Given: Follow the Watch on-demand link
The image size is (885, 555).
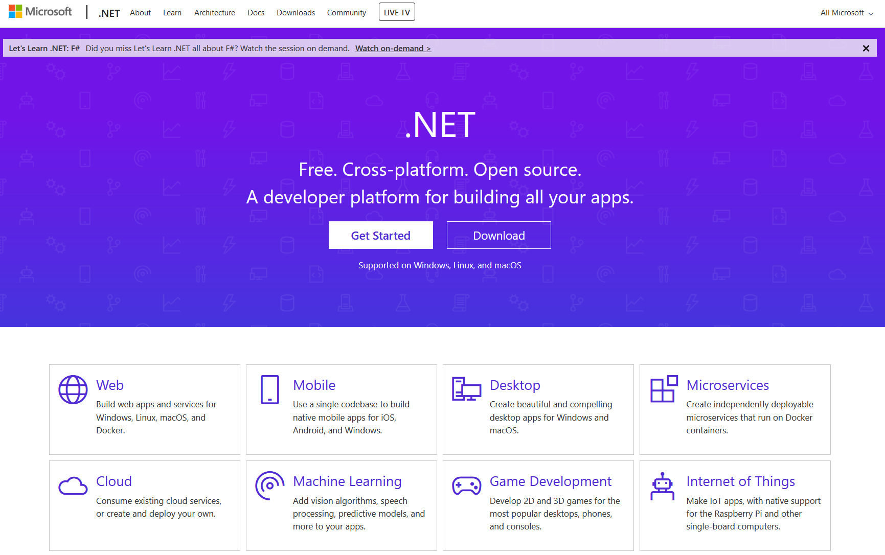Looking at the screenshot, I should tap(393, 49).
